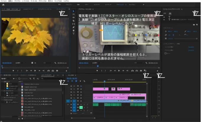Viewport: 202px width, 122px height.
Task: Select the Slip tool
Action: [x=74, y=24]
